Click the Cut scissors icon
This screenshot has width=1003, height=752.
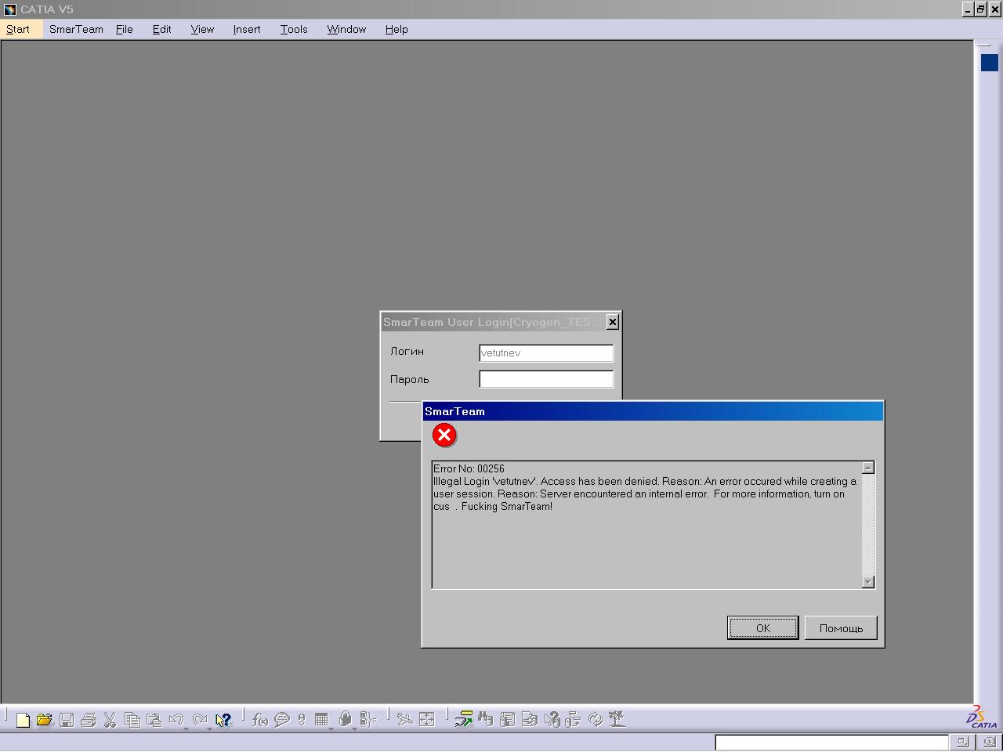click(110, 719)
